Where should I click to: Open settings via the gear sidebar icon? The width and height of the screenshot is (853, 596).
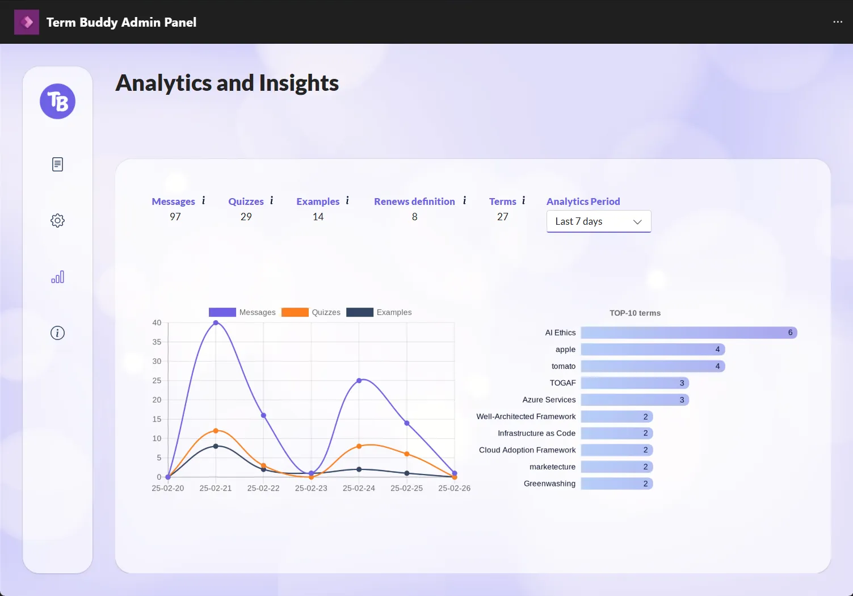tap(57, 220)
